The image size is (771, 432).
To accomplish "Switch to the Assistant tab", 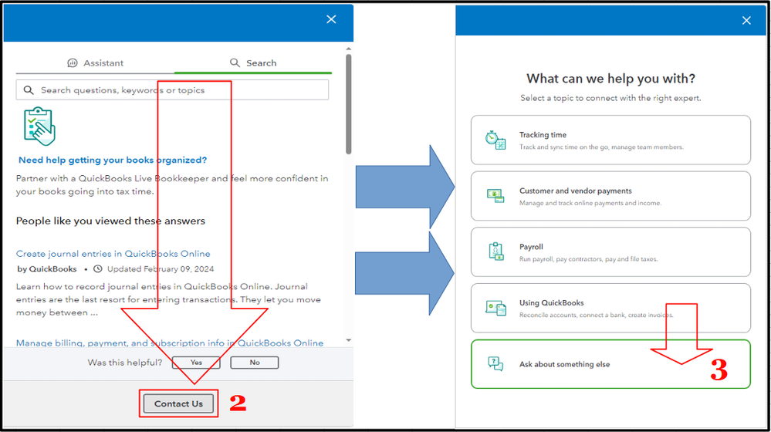I will pos(96,63).
